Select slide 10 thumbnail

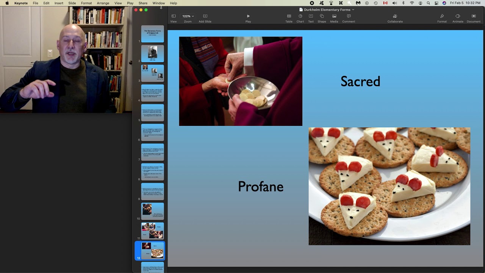(153, 212)
